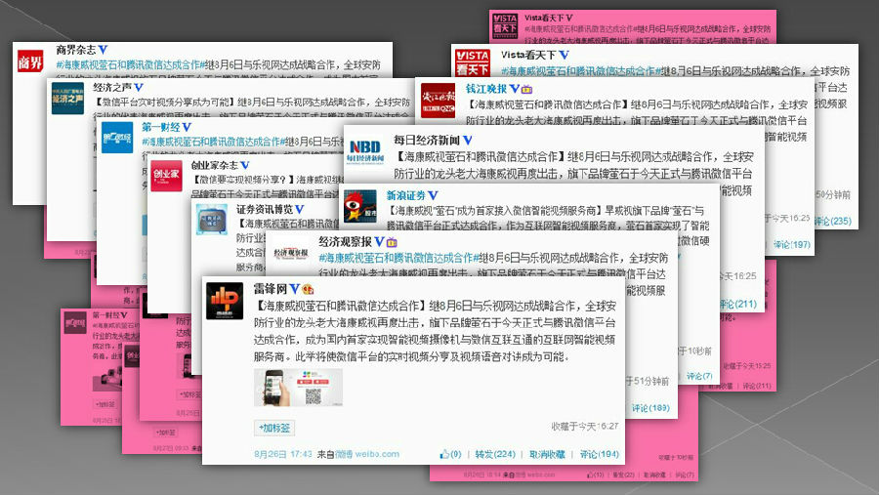The height and width of the screenshot is (495, 879).
Task: Open 评论(189) on the 经济观察报 card
Action: [x=650, y=407]
